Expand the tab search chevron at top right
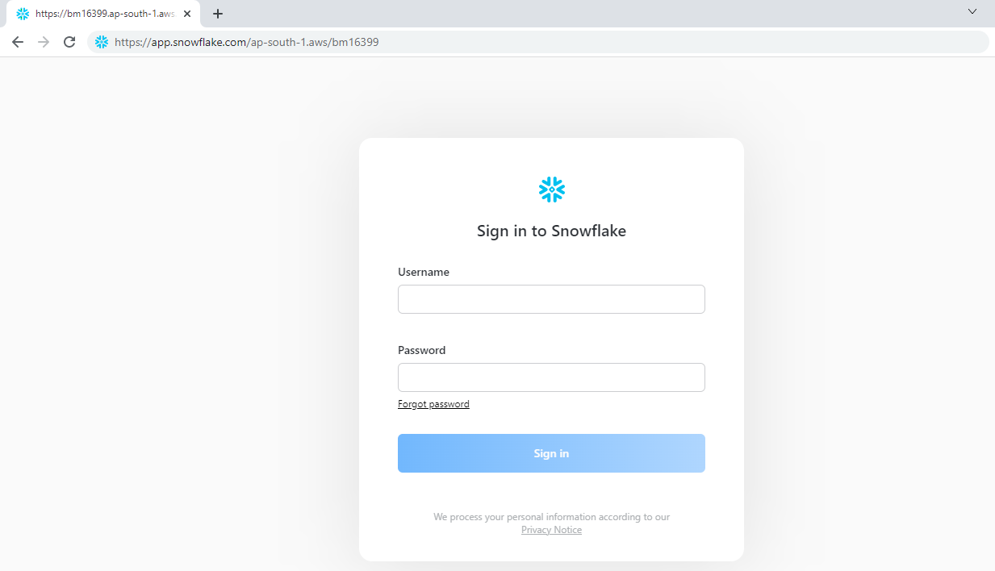 [x=972, y=11]
